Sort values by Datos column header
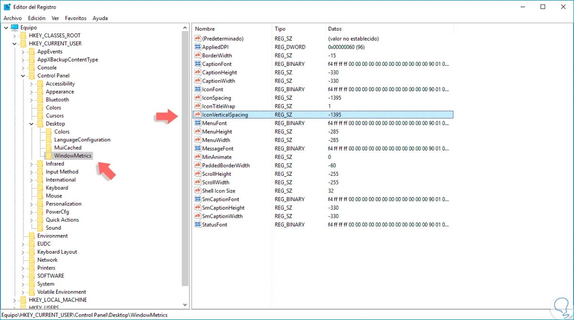Screen dimensions: 574x320 [389, 29]
